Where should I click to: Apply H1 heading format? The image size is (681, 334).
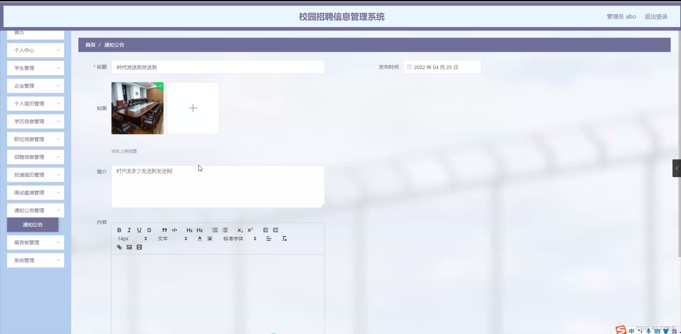click(189, 230)
